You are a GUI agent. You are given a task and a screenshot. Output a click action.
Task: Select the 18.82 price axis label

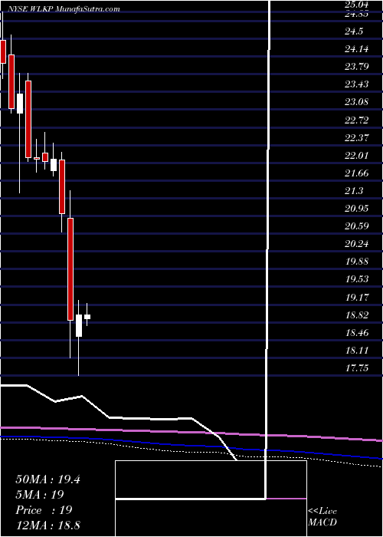click(357, 315)
